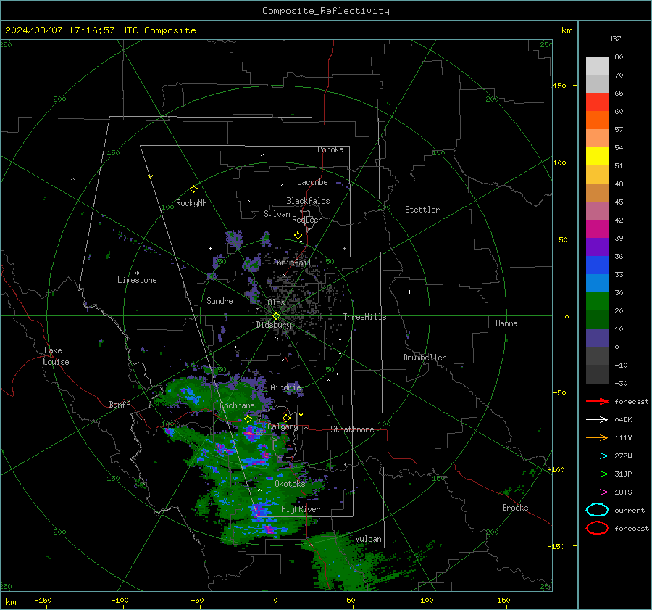Click the green 31JP arrow legend icon
652x610 pixels.
pos(597,474)
